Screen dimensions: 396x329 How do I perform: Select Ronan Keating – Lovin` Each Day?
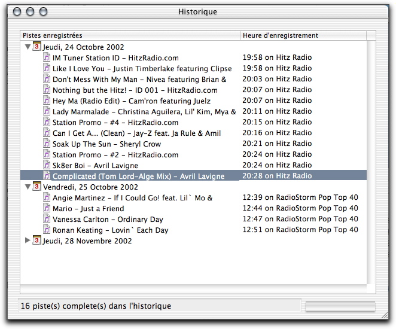(x=110, y=230)
